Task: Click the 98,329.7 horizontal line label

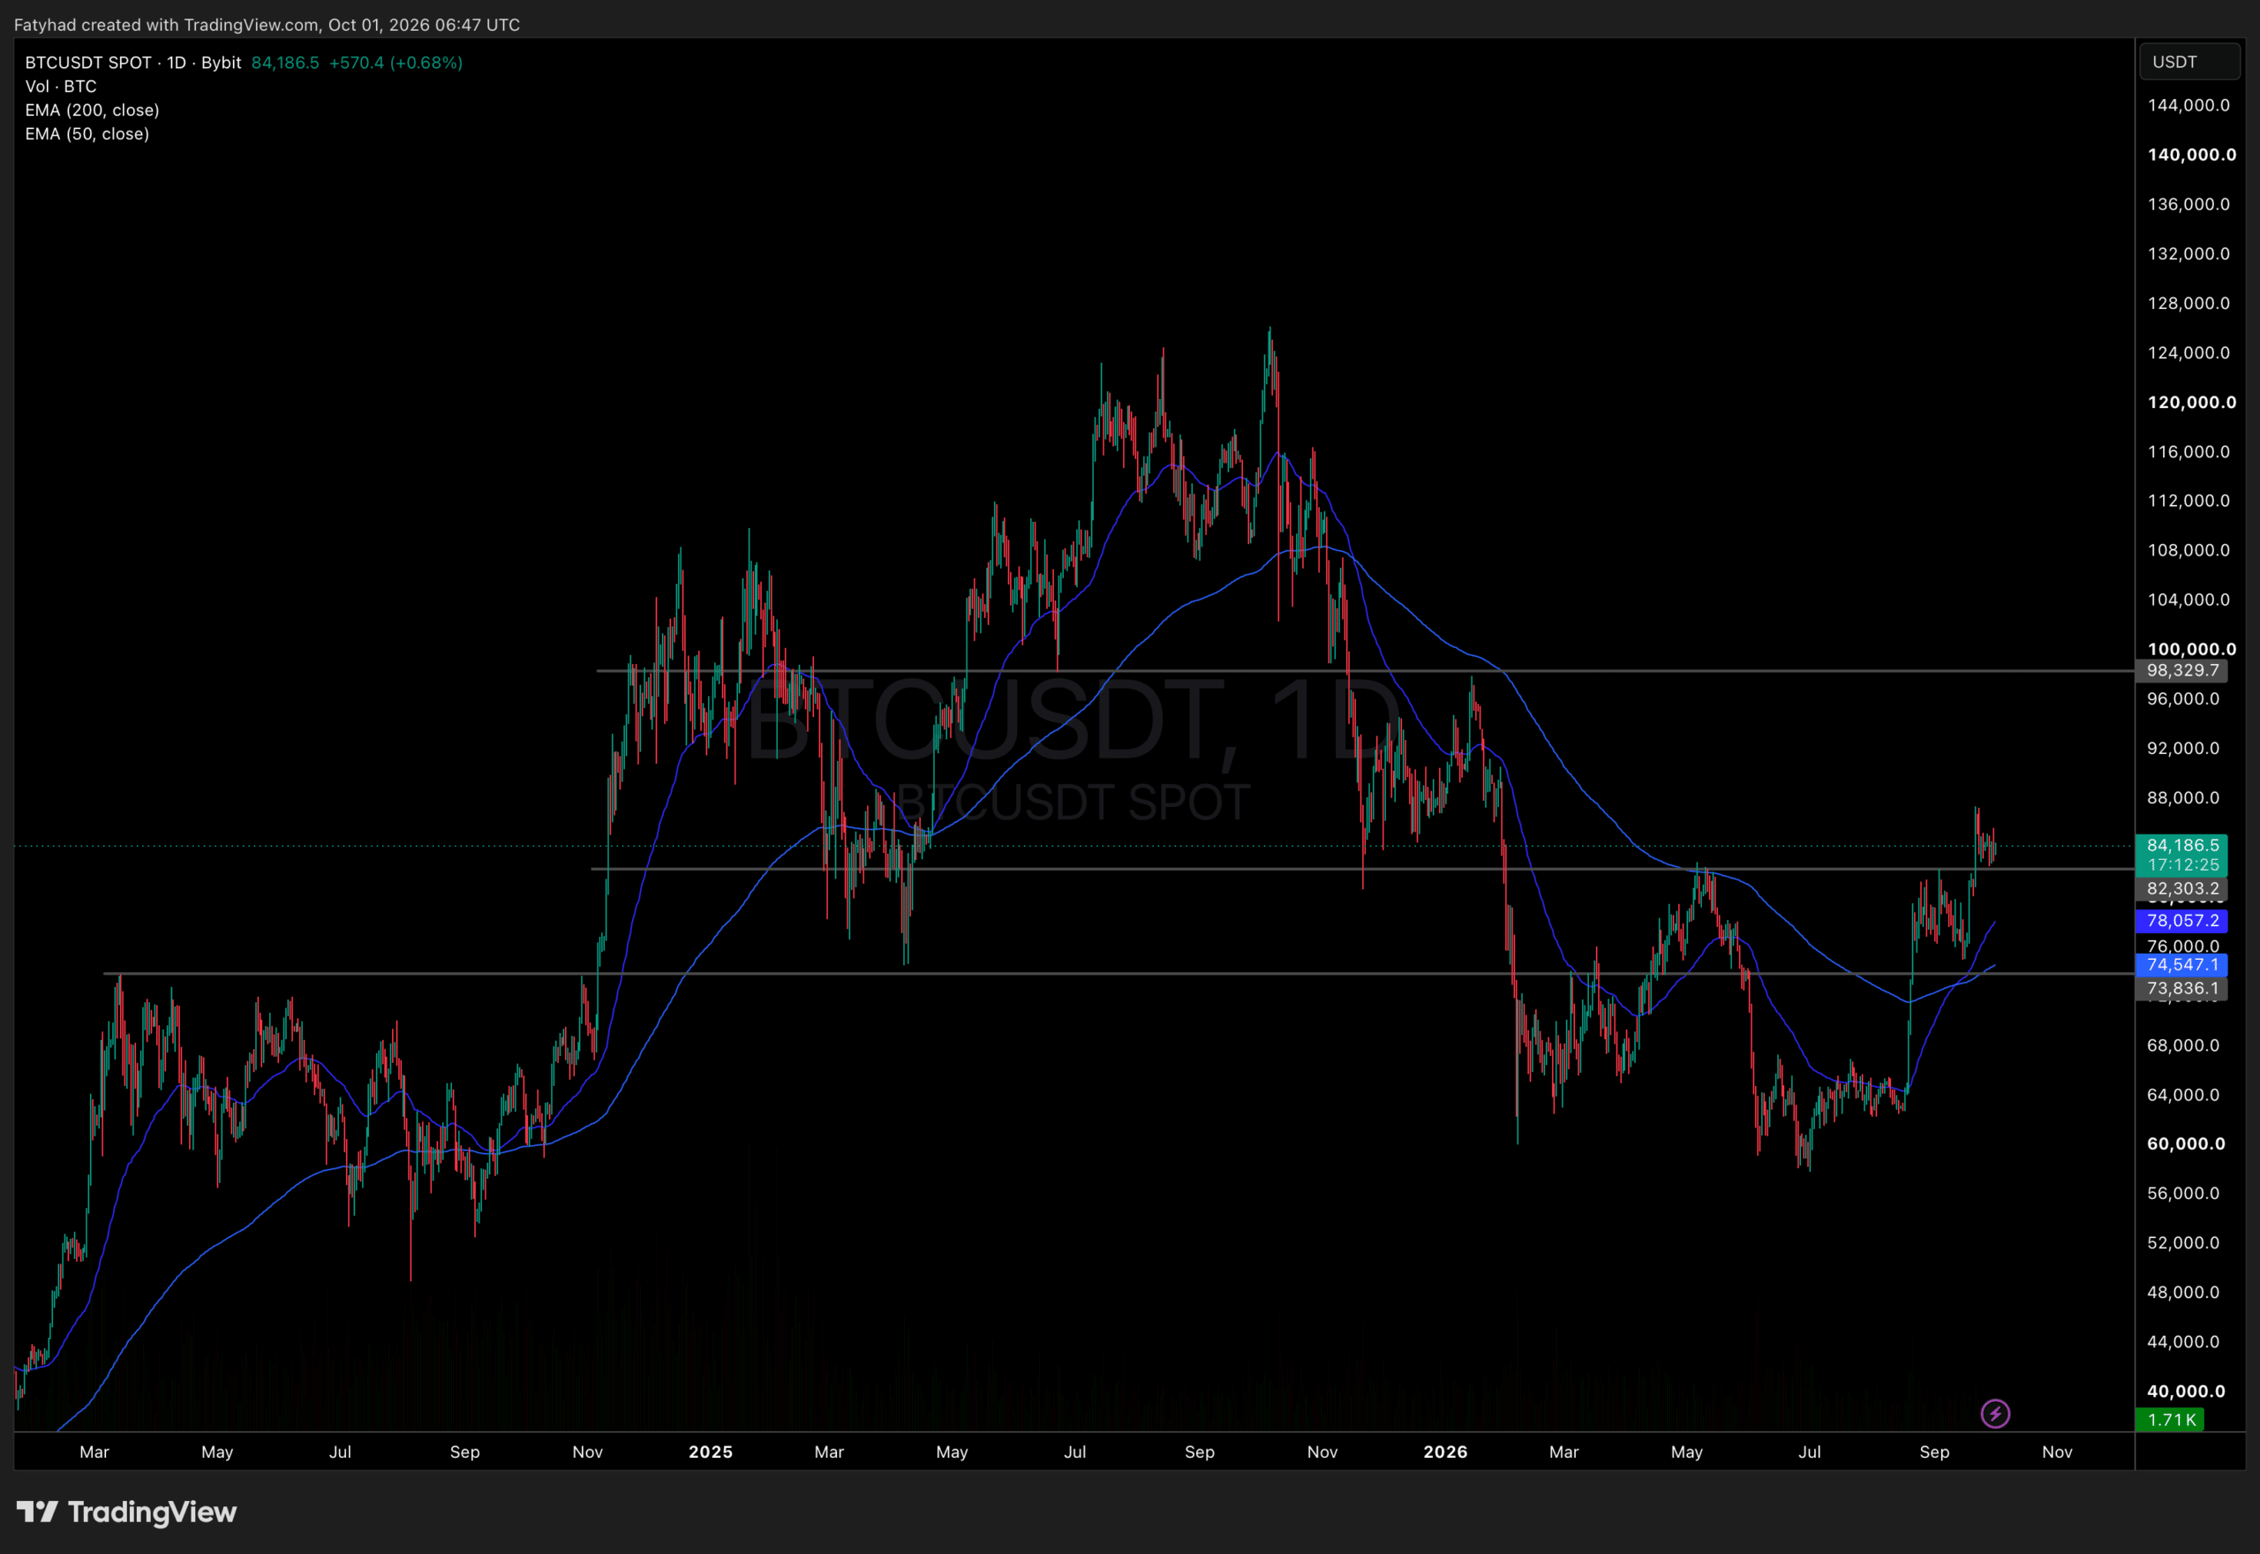Action: point(2183,670)
